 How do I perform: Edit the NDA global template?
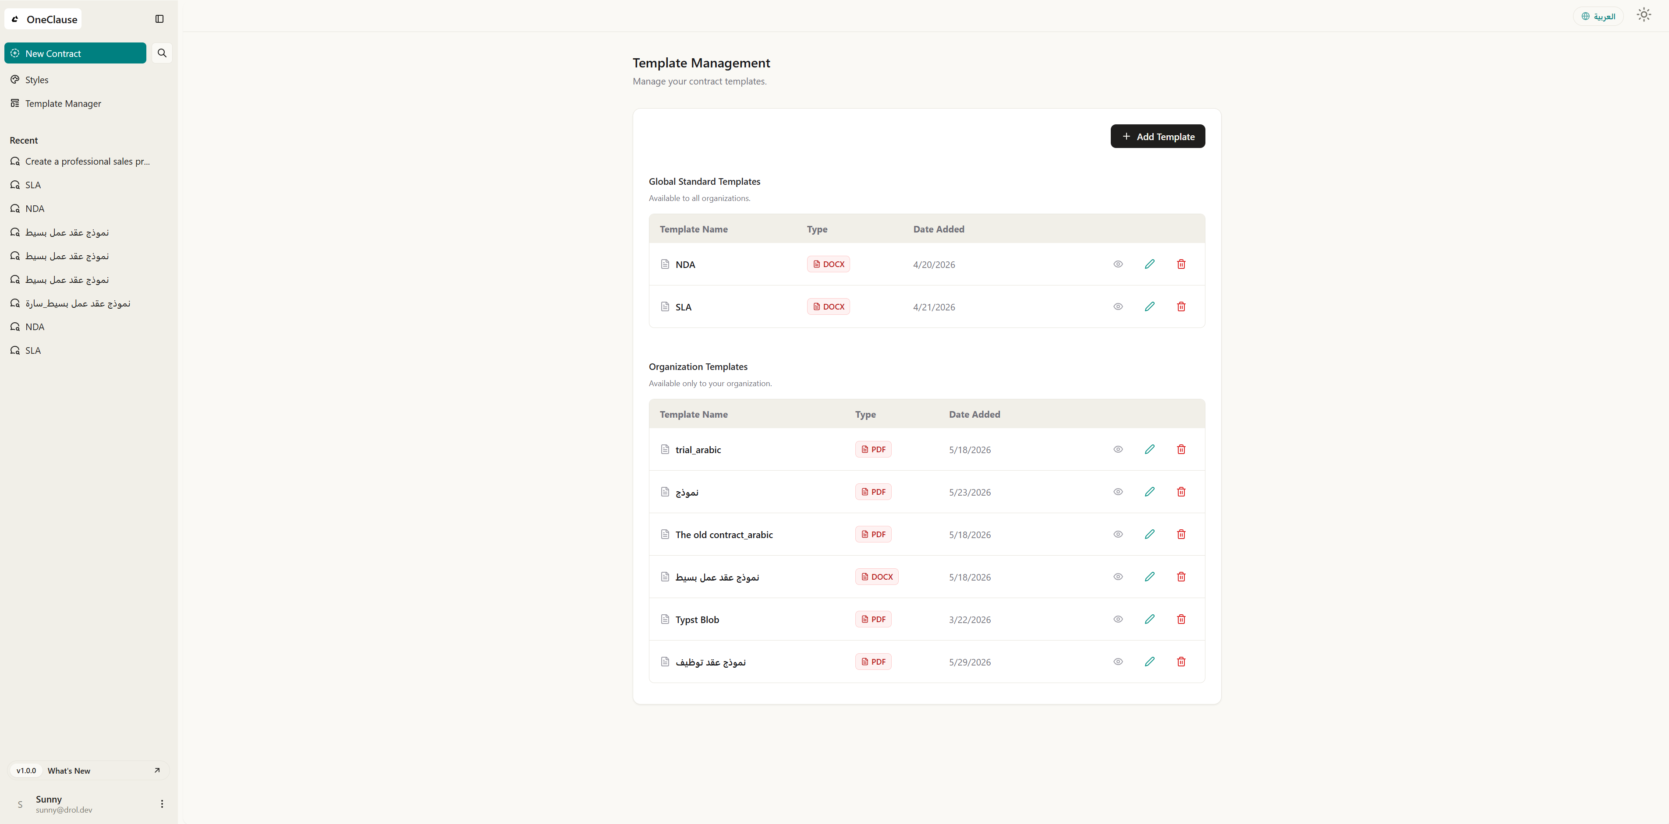[x=1149, y=264]
